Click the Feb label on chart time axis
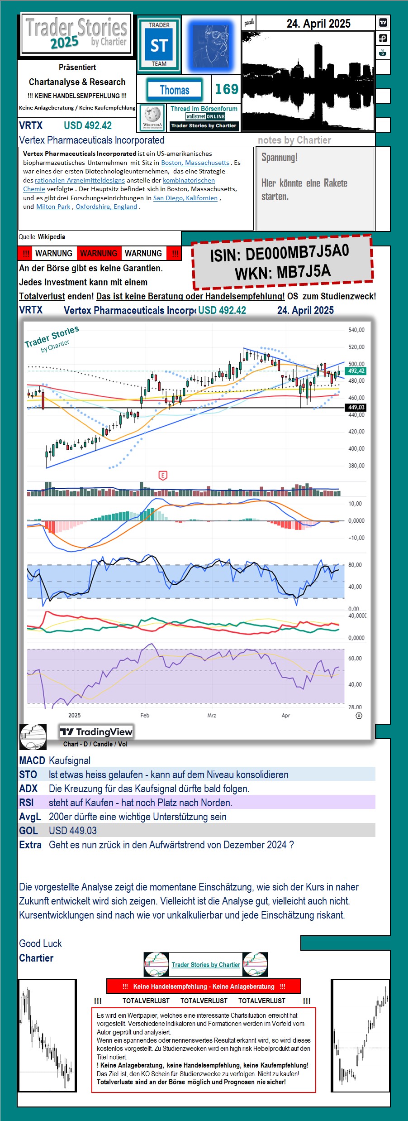This screenshot has width=408, height=1121. [145, 715]
